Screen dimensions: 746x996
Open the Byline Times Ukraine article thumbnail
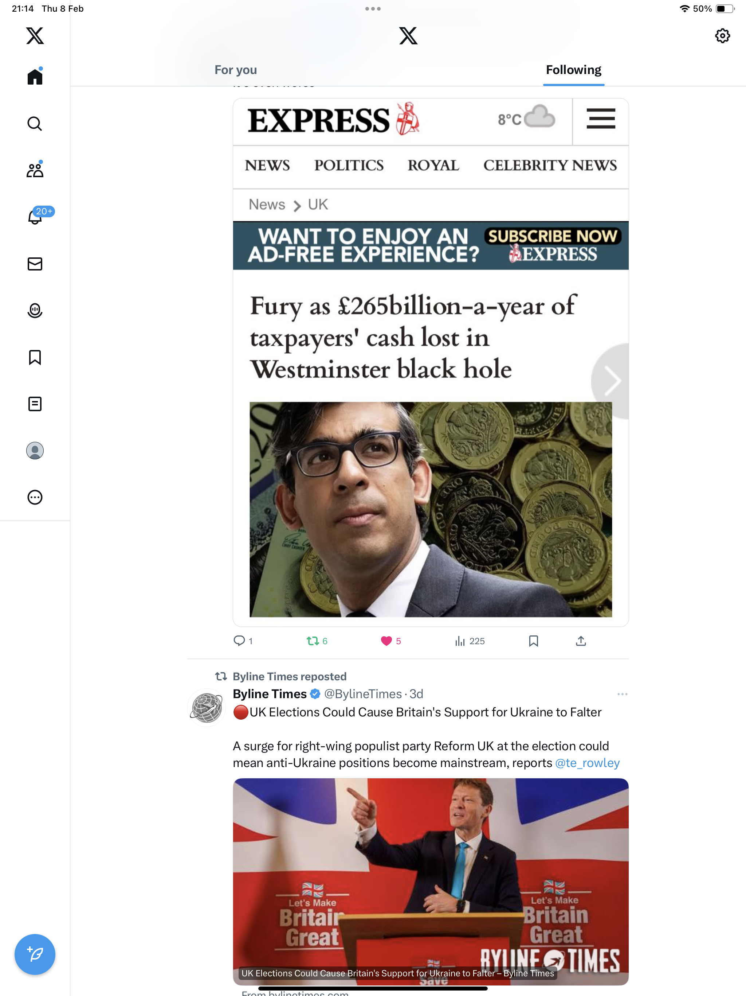click(x=431, y=882)
